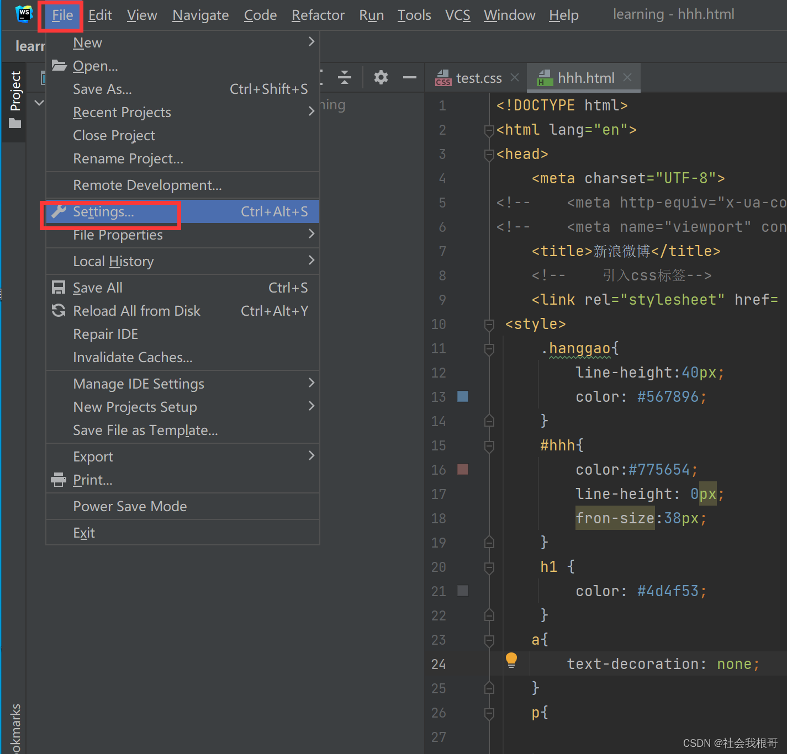Collapse the fold marker at line 15
Image resolution: width=787 pixels, height=754 pixels.
tap(488, 446)
